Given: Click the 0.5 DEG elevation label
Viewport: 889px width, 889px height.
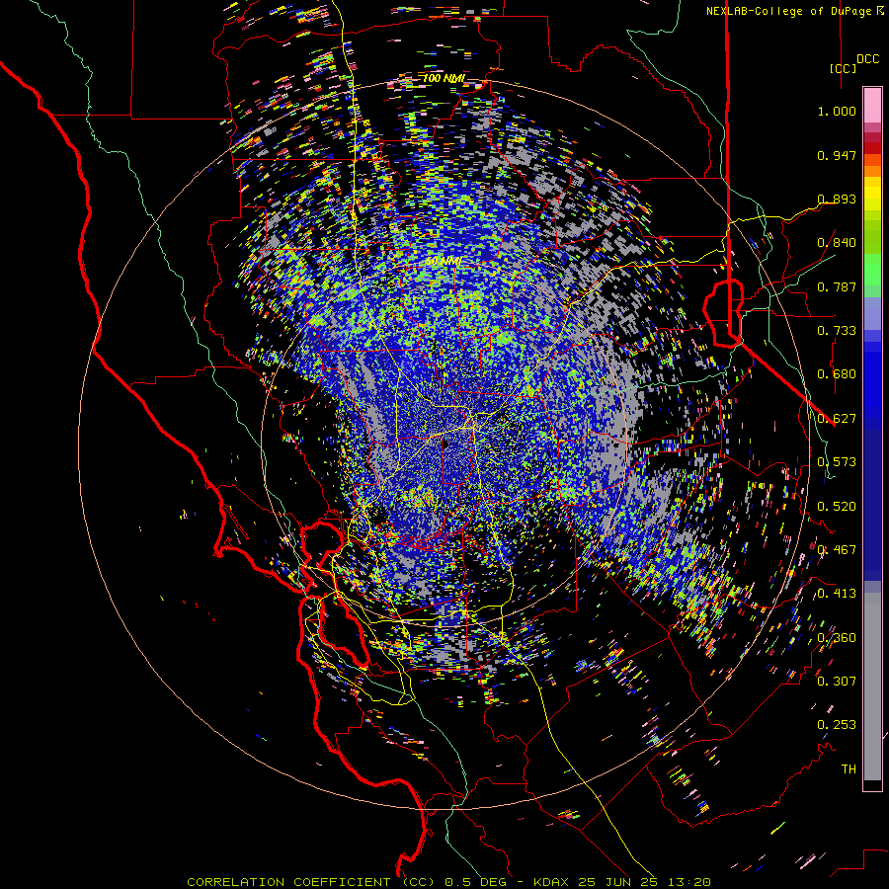Looking at the screenshot, I should [x=476, y=882].
